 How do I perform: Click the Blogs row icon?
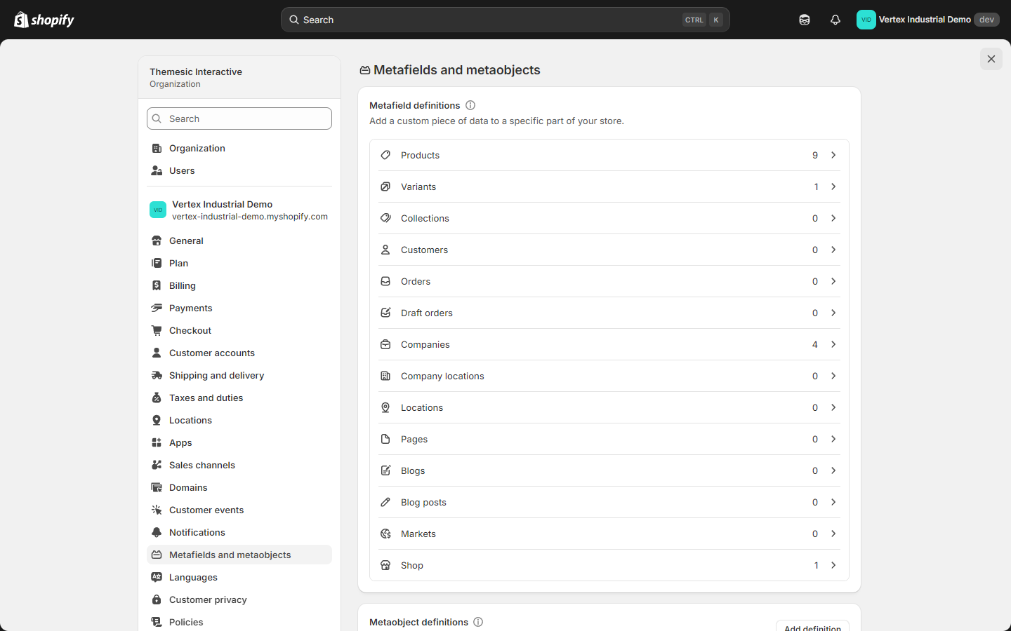point(385,470)
